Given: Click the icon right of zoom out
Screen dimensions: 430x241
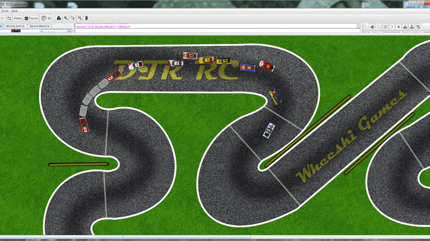Looking at the screenshot, I should coord(87,18).
